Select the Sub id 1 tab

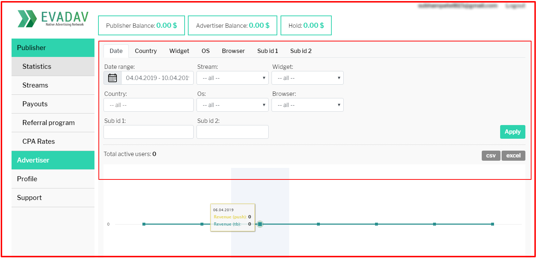267,51
